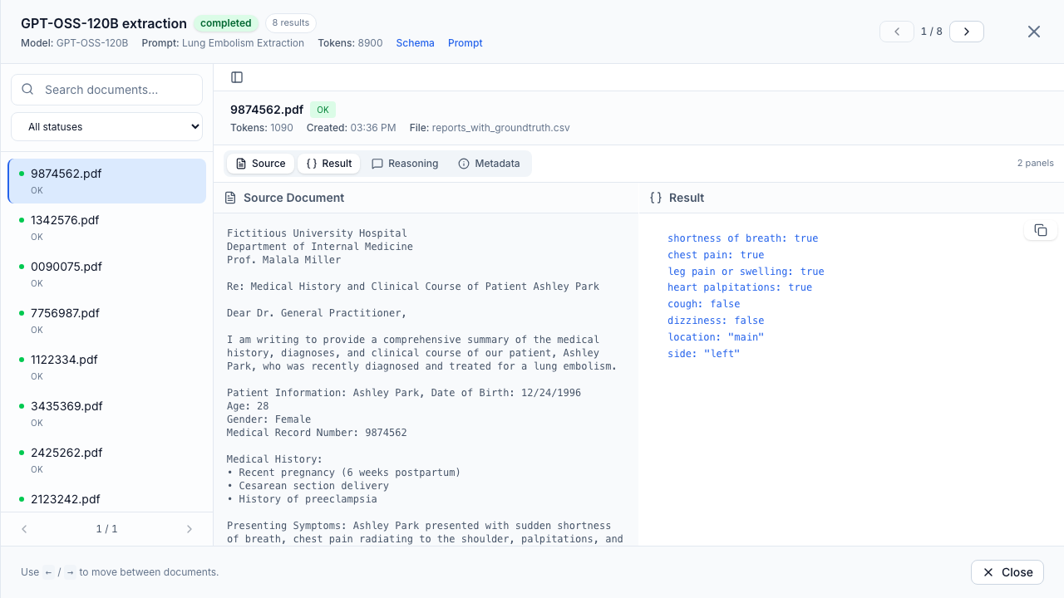This screenshot has width=1064, height=598.
Task: Click 'side: "left"' result line
Action: tap(703, 354)
